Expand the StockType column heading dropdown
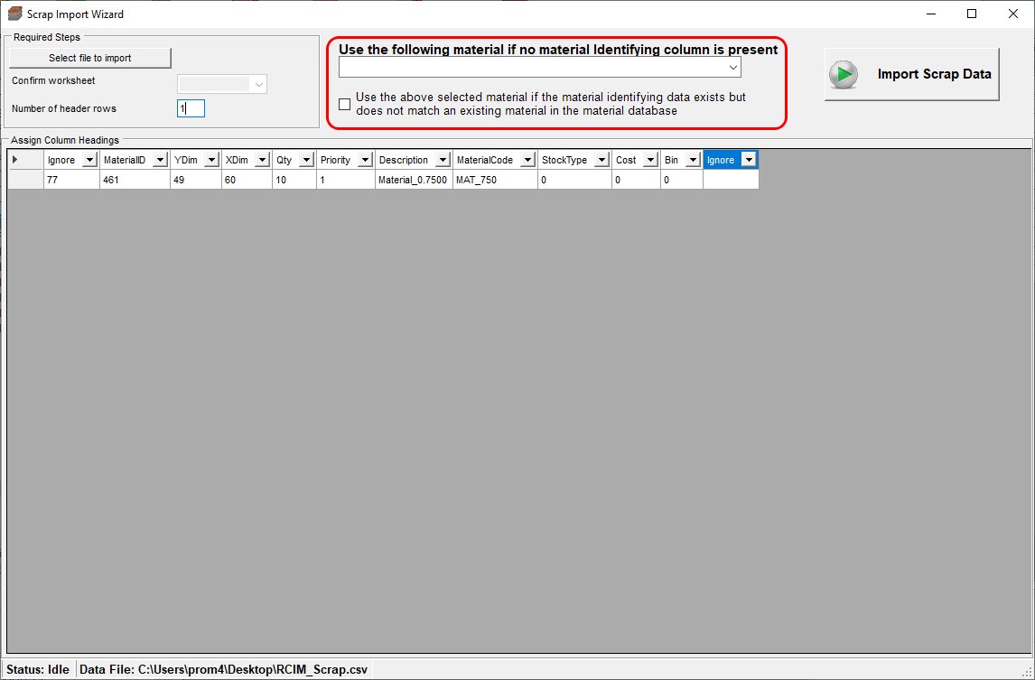Viewport: 1035px width, 680px height. point(601,160)
